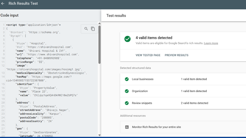Click the "@type": "Hospital" code line
The width and height of the screenshot is (246, 138).
31,43
